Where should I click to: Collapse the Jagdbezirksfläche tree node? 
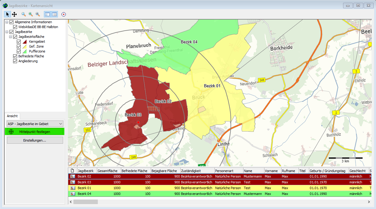coord(10,37)
